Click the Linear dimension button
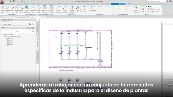Image resolution: width=173 pixels, height=97 pixels. click(83, 6)
